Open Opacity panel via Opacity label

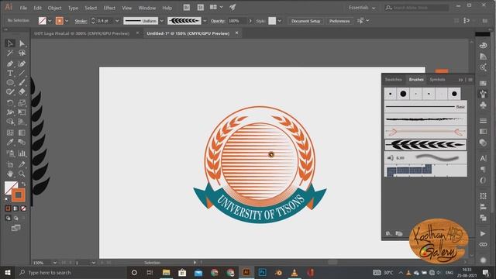tap(218, 21)
